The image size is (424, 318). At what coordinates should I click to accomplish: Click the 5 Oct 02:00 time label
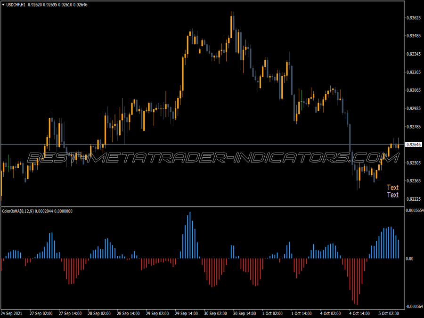pos(389,313)
